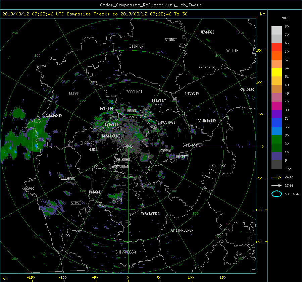Screen dimensions: 302x282
Task: Click the -150 km bottom axis tick label
Action: [31, 277]
